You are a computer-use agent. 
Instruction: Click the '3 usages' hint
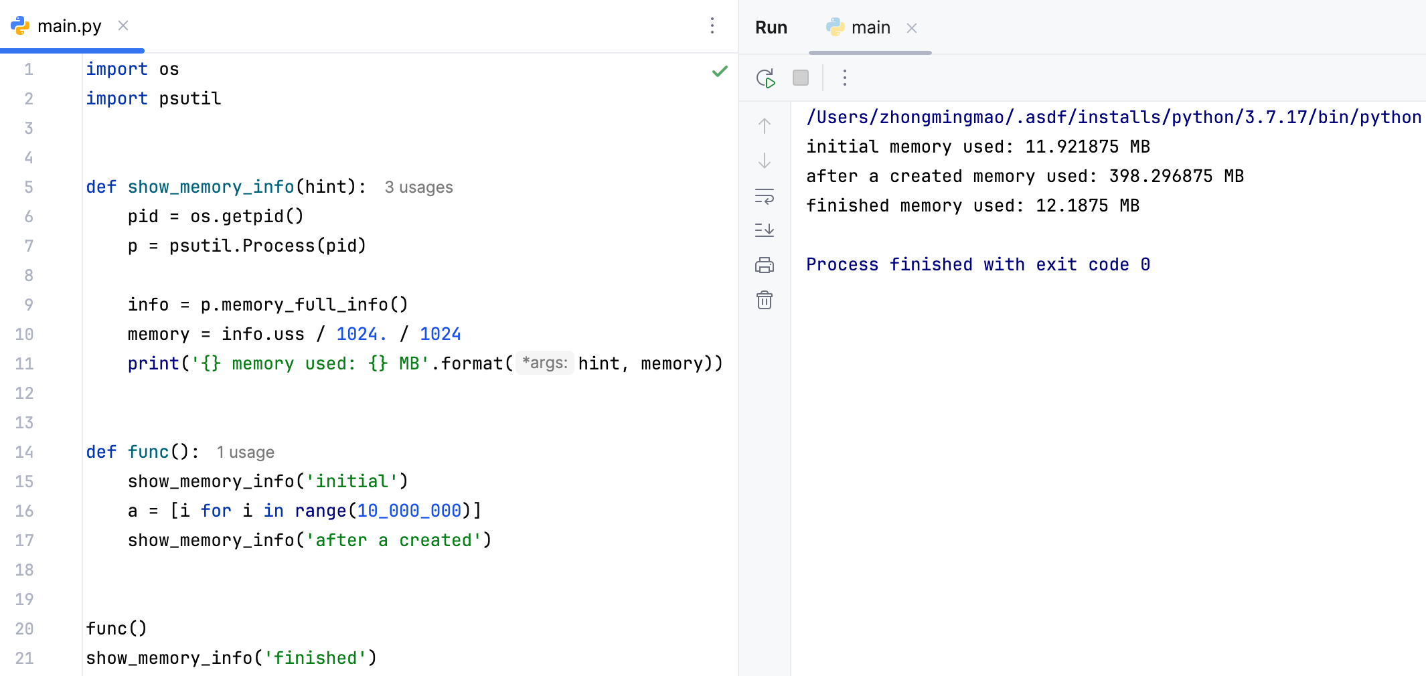(418, 187)
